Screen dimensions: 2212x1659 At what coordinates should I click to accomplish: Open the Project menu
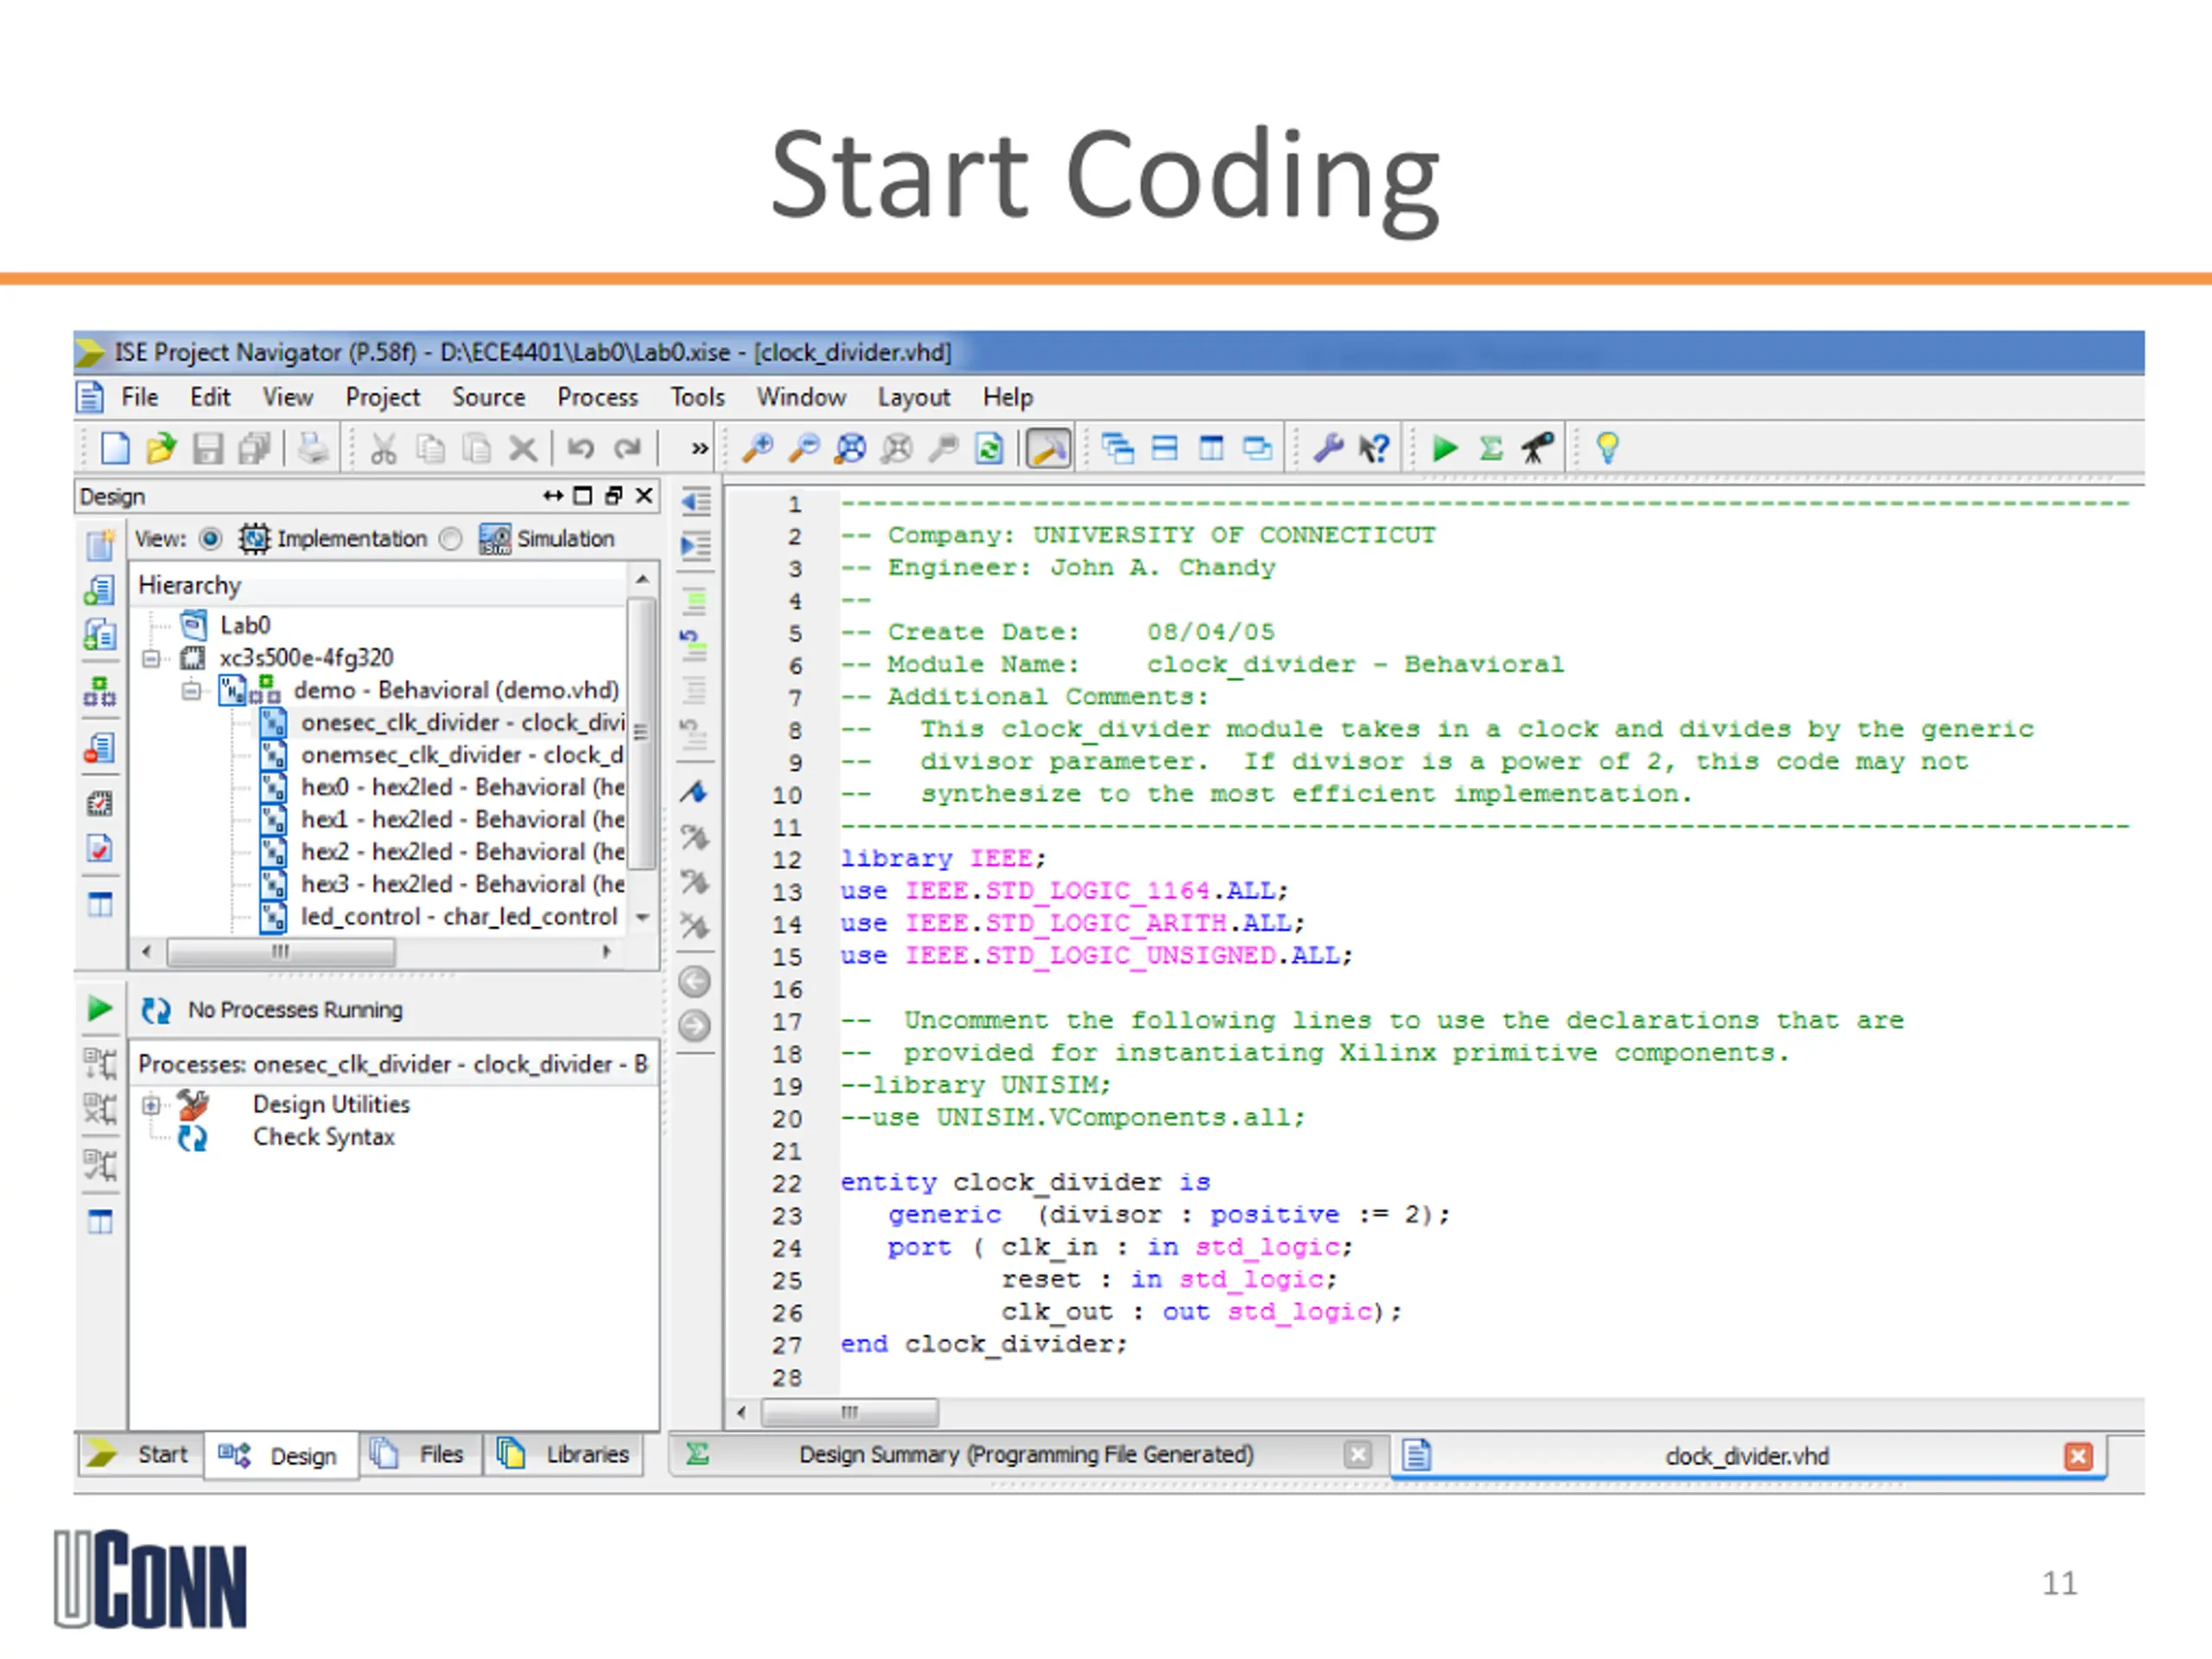(x=382, y=397)
